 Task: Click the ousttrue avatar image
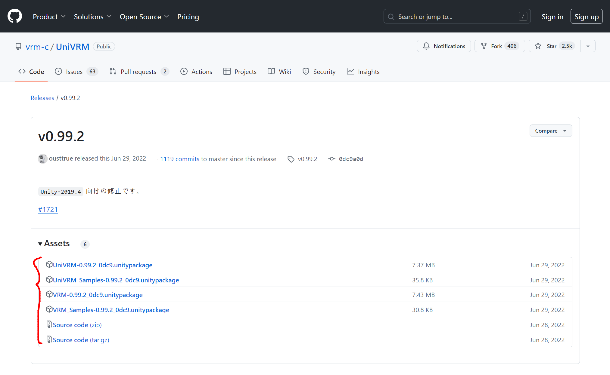[42, 158]
